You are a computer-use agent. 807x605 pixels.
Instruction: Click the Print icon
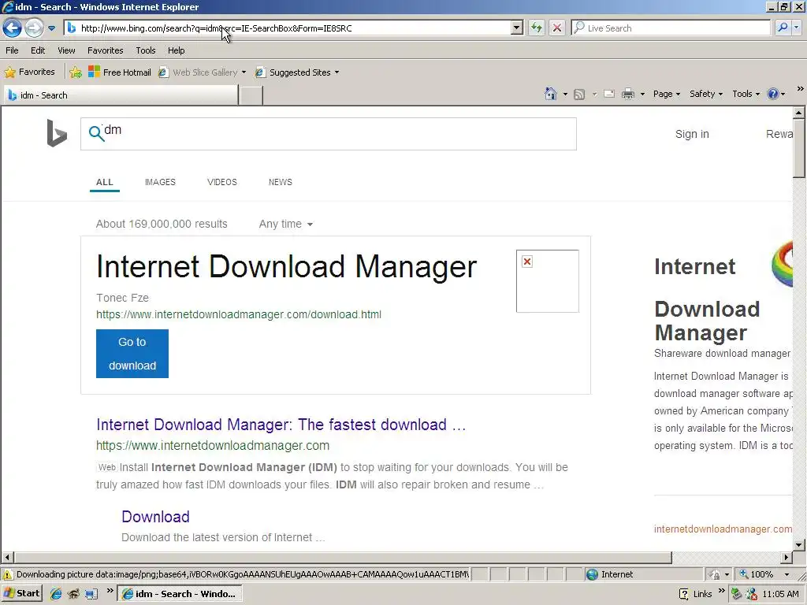tap(628, 95)
